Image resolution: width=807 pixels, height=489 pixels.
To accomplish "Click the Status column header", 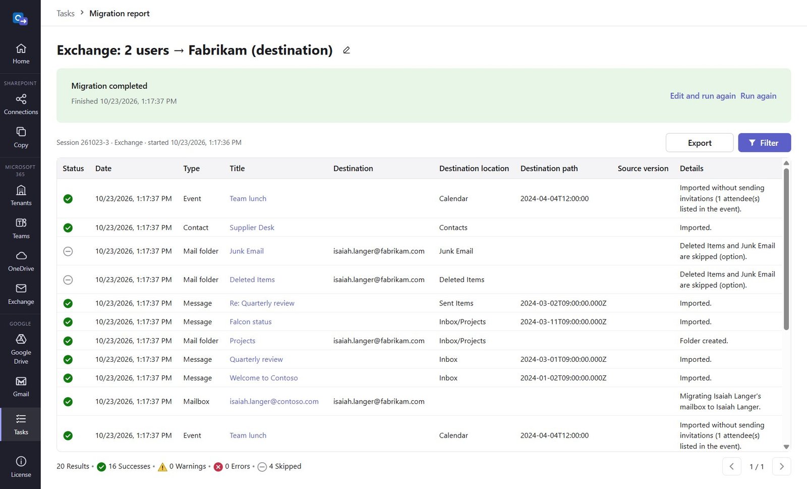I will click(x=73, y=169).
